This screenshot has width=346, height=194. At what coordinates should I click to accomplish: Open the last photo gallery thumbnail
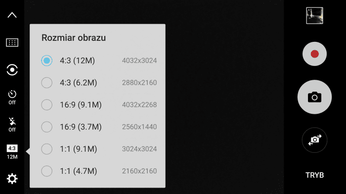tap(314, 16)
